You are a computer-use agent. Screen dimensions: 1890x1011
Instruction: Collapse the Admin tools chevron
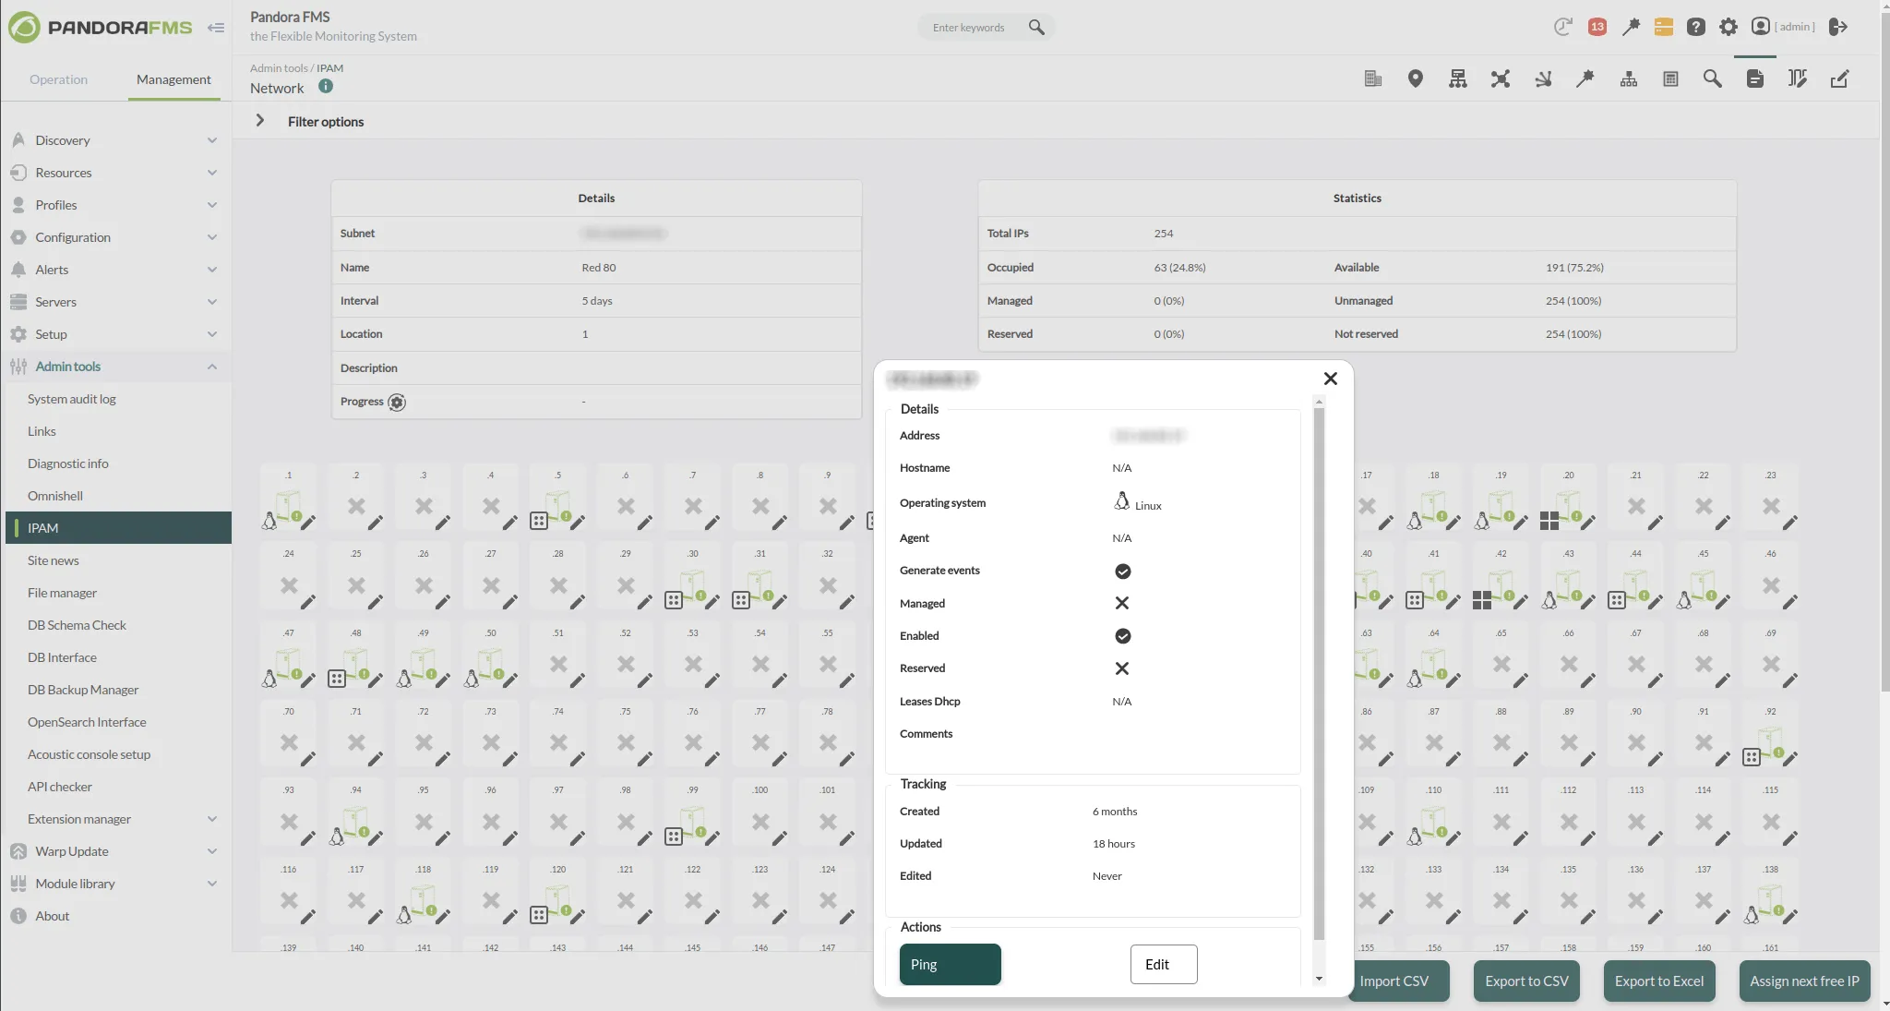coord(212,367)
